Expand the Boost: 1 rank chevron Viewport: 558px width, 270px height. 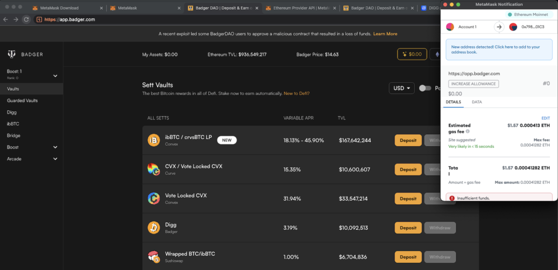click(x=55, y=76)
